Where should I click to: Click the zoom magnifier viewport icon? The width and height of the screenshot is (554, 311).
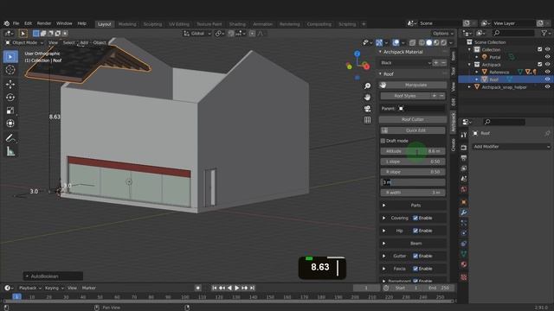(367, 86)
